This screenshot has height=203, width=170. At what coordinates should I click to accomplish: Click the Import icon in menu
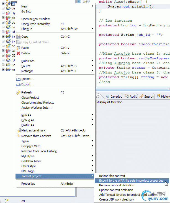tap(19, 79)
